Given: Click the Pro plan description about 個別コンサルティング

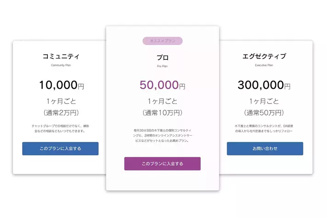Looking at the screenshot, I should click(163, 135).
